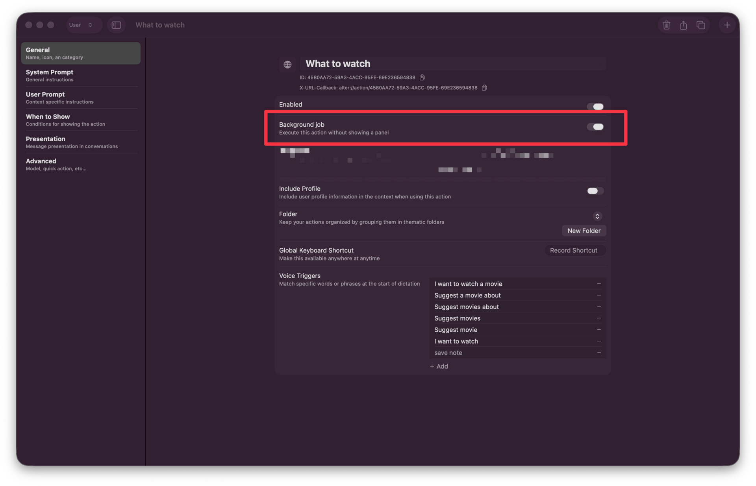The width and height of the screenshot is (756, 486).
Task: Toggle the sidebar panel icon
Action: (116, 25)
